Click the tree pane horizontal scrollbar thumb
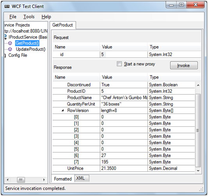208x196 pixels. point(21,180)
